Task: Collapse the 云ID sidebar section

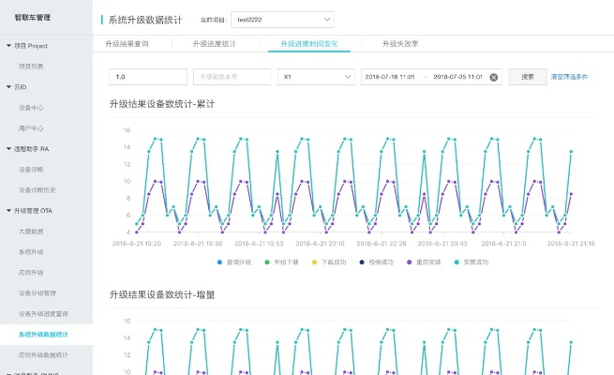Action: [x=8, y=86]
